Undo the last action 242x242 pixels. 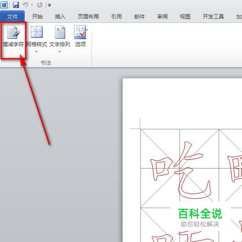point(26,5)
